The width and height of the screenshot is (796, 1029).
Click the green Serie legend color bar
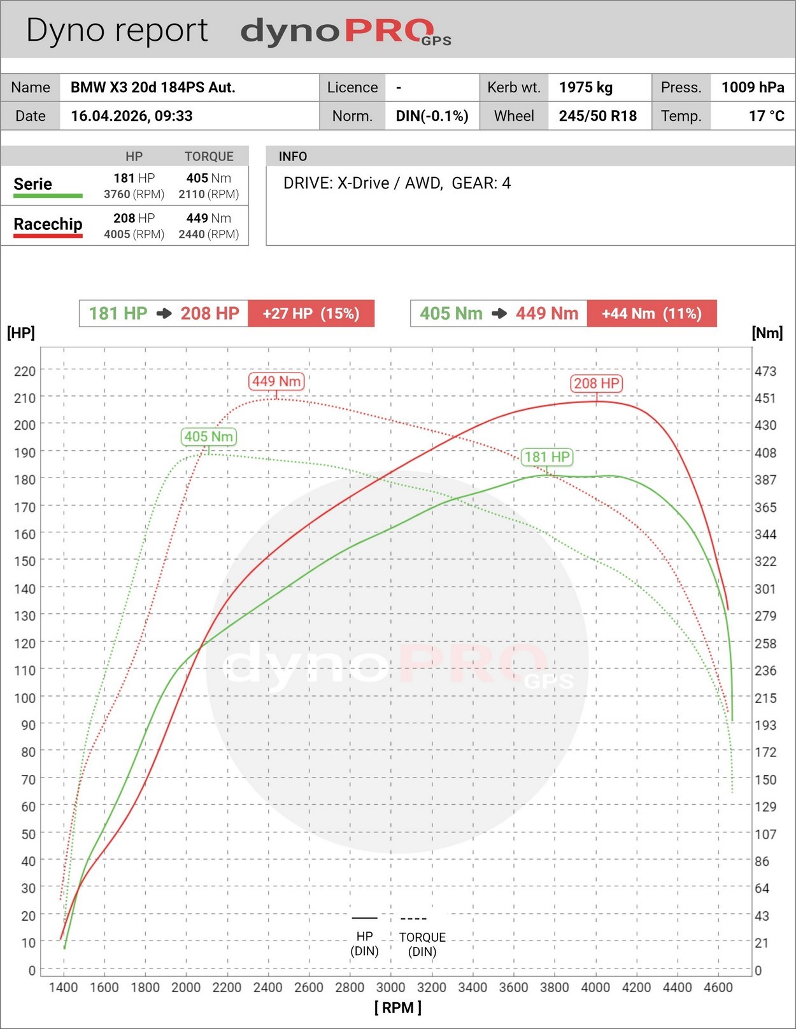tap(48, 196)
